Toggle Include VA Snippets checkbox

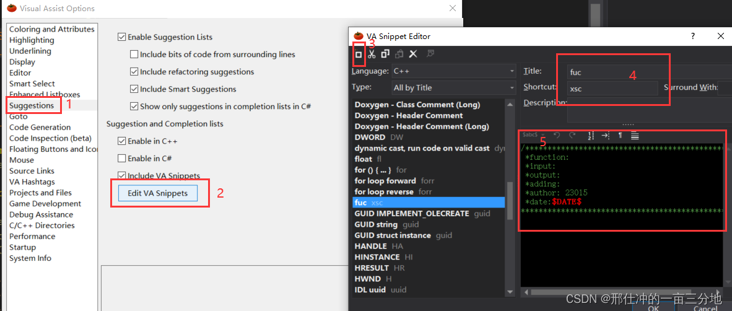122,175
